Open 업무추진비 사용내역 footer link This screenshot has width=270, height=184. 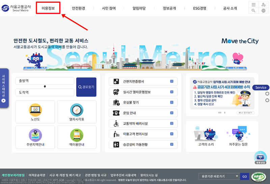[x=123, y=175]
